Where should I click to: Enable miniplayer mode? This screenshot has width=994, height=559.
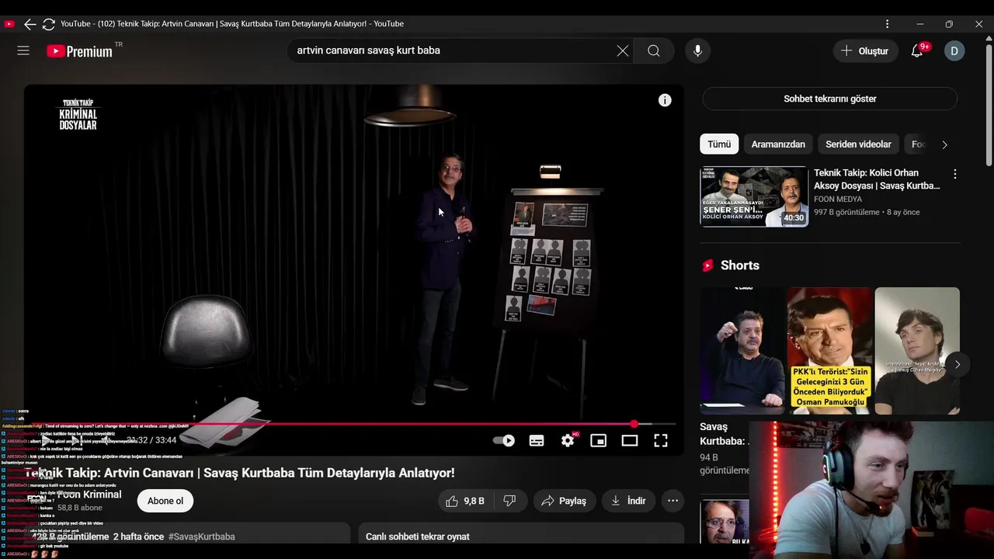599,440
